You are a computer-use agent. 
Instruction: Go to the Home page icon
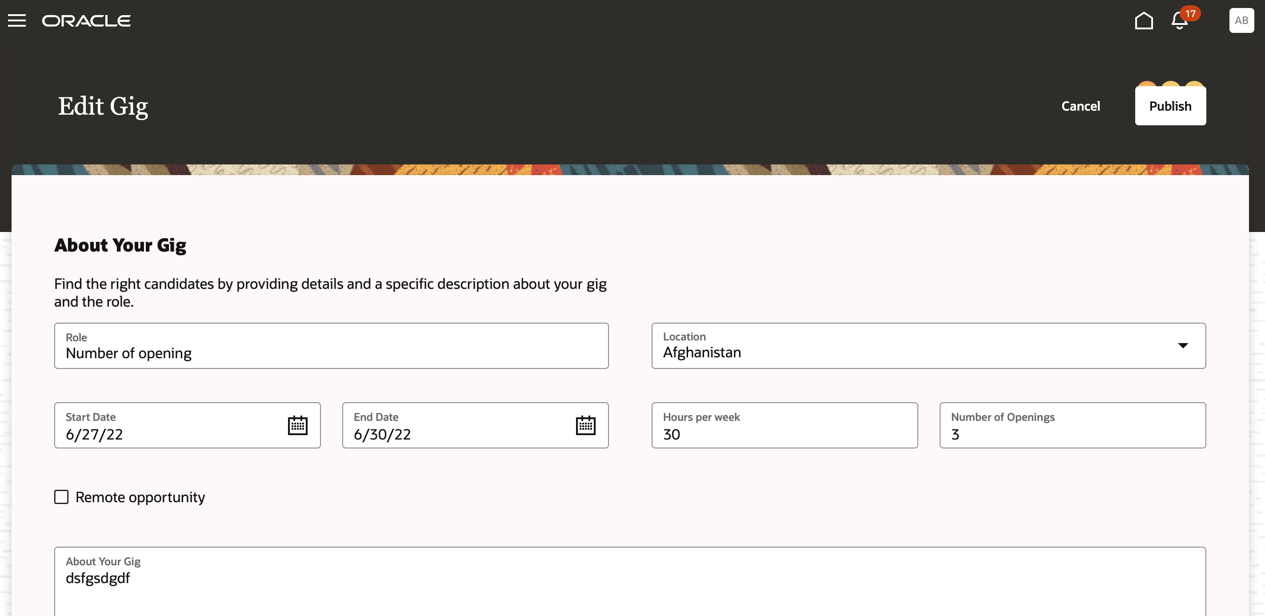pyautogui.click(x=1144, y=20)
